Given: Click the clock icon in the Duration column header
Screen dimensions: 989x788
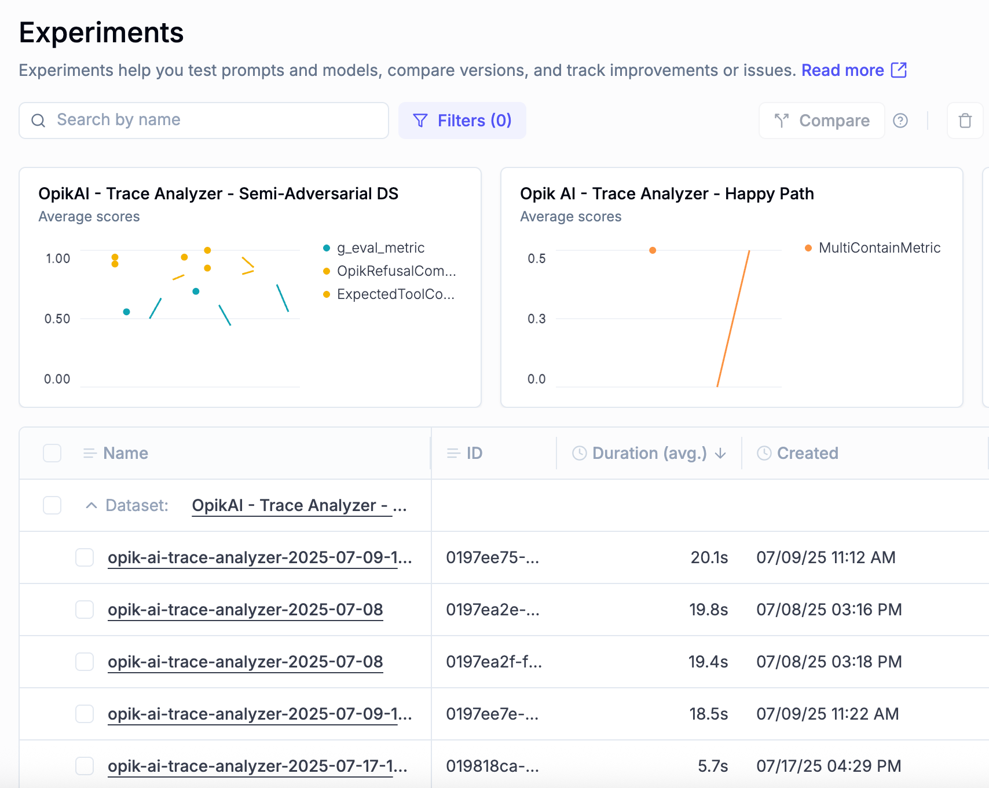Looking at the screenshot, I should [x=578, y=453].
